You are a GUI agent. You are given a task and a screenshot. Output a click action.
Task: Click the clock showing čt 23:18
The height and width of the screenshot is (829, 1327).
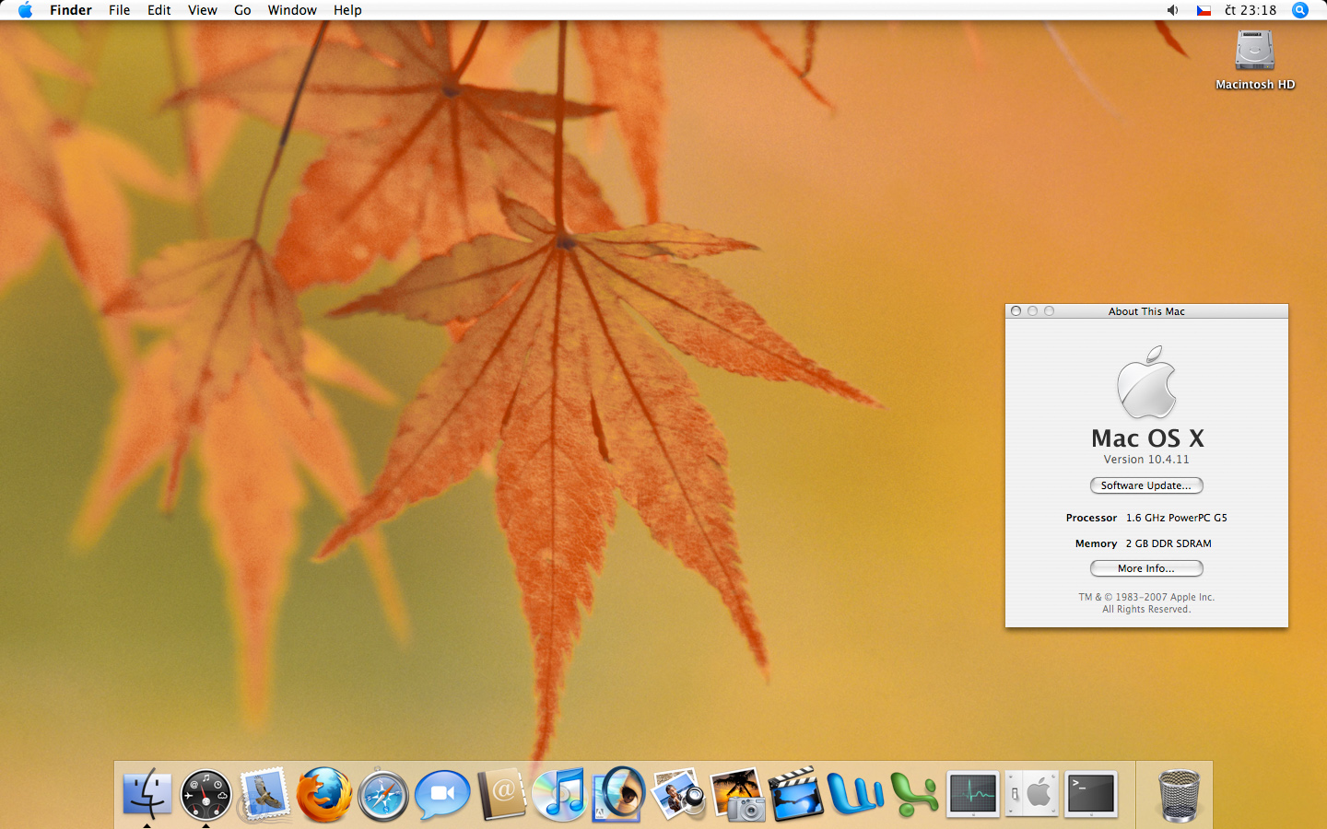click(x=1251, y=10)
